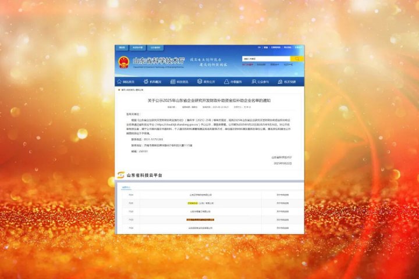This screenshot has width=419, height=279.
Task: Click the stack icon beside 政务公开
Action: click(x=200, y=82)
